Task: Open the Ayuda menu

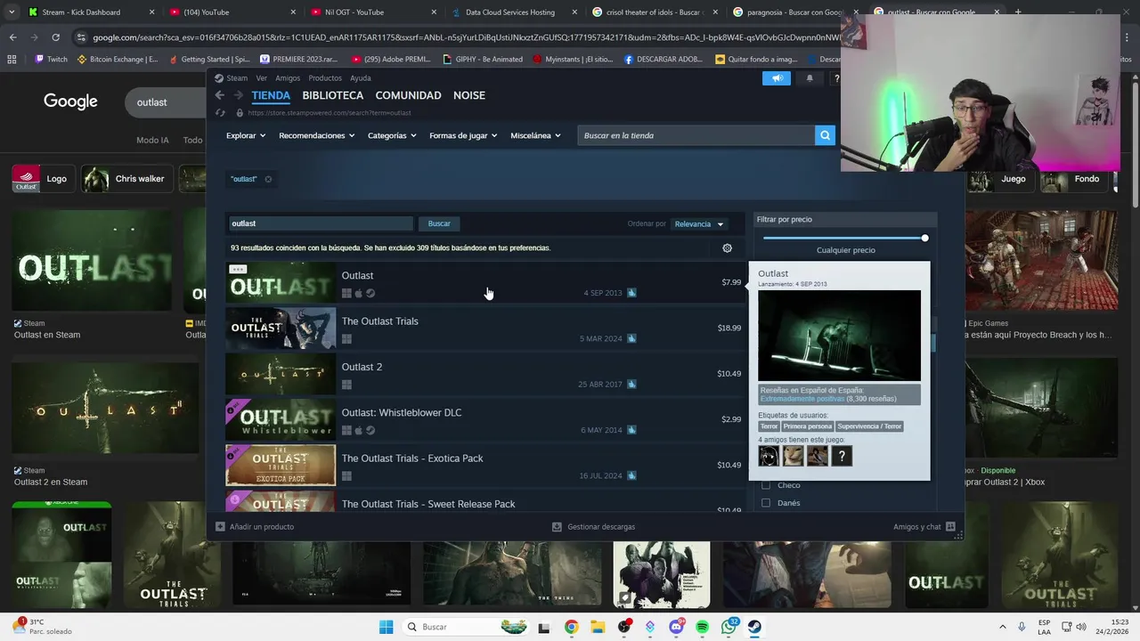Action: coord(361,78)
